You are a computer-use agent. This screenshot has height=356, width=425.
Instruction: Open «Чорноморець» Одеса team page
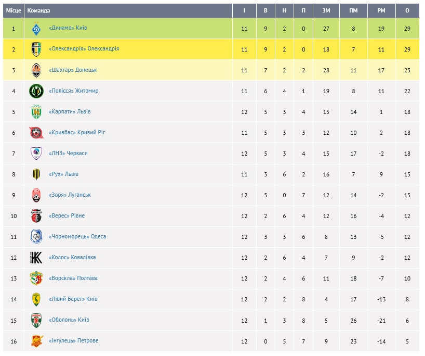point(77,236)
